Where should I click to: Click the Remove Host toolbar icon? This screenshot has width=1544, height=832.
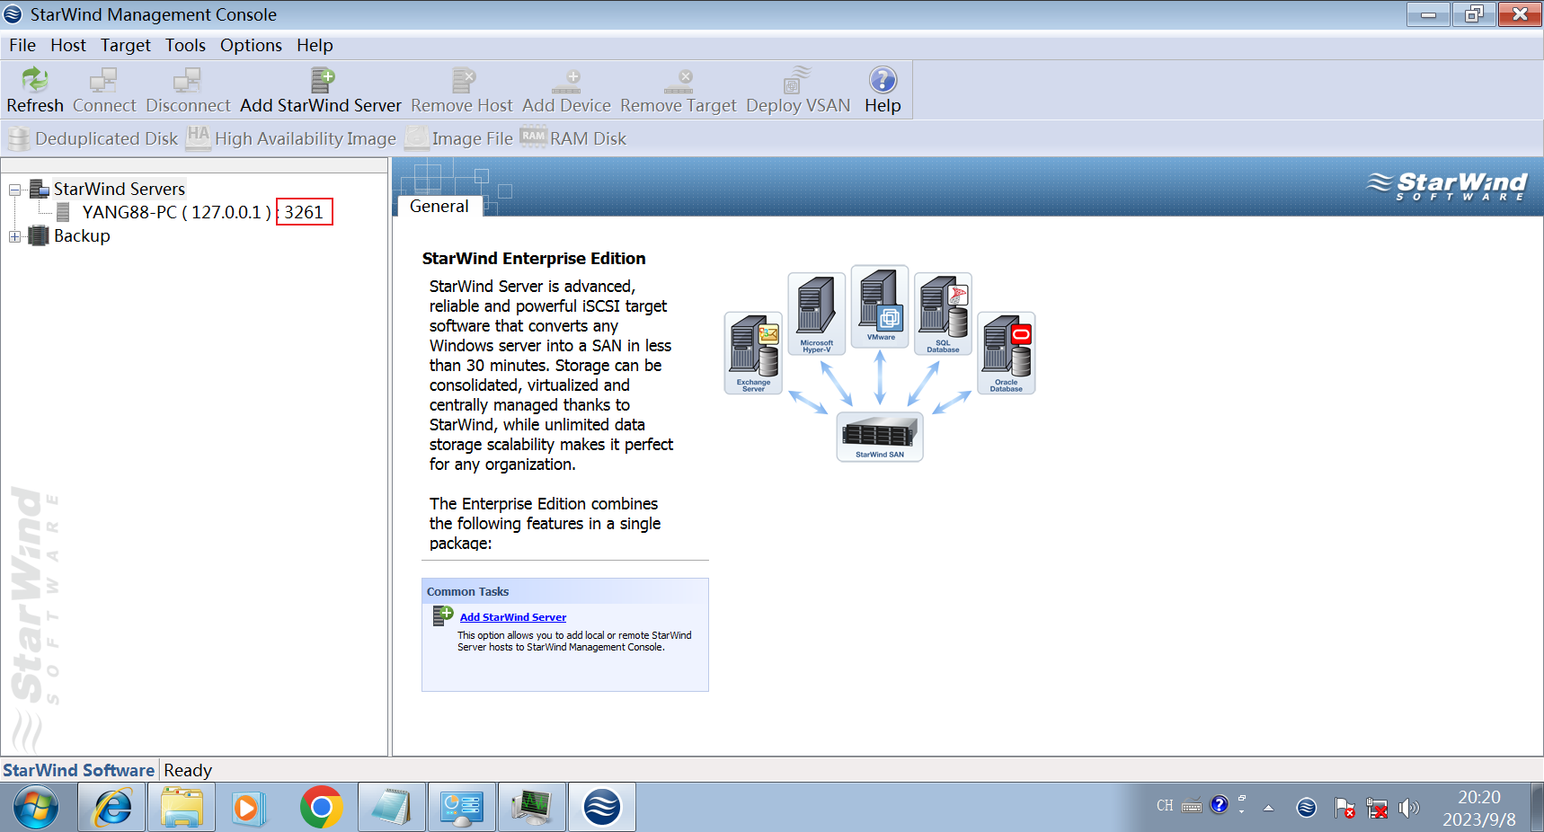point(462,81)
